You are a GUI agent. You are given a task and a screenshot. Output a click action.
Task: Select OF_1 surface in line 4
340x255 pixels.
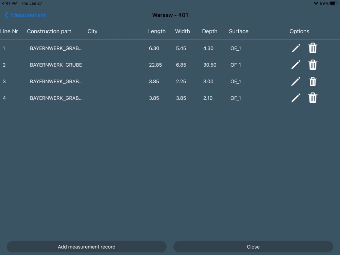coord(236,98)
